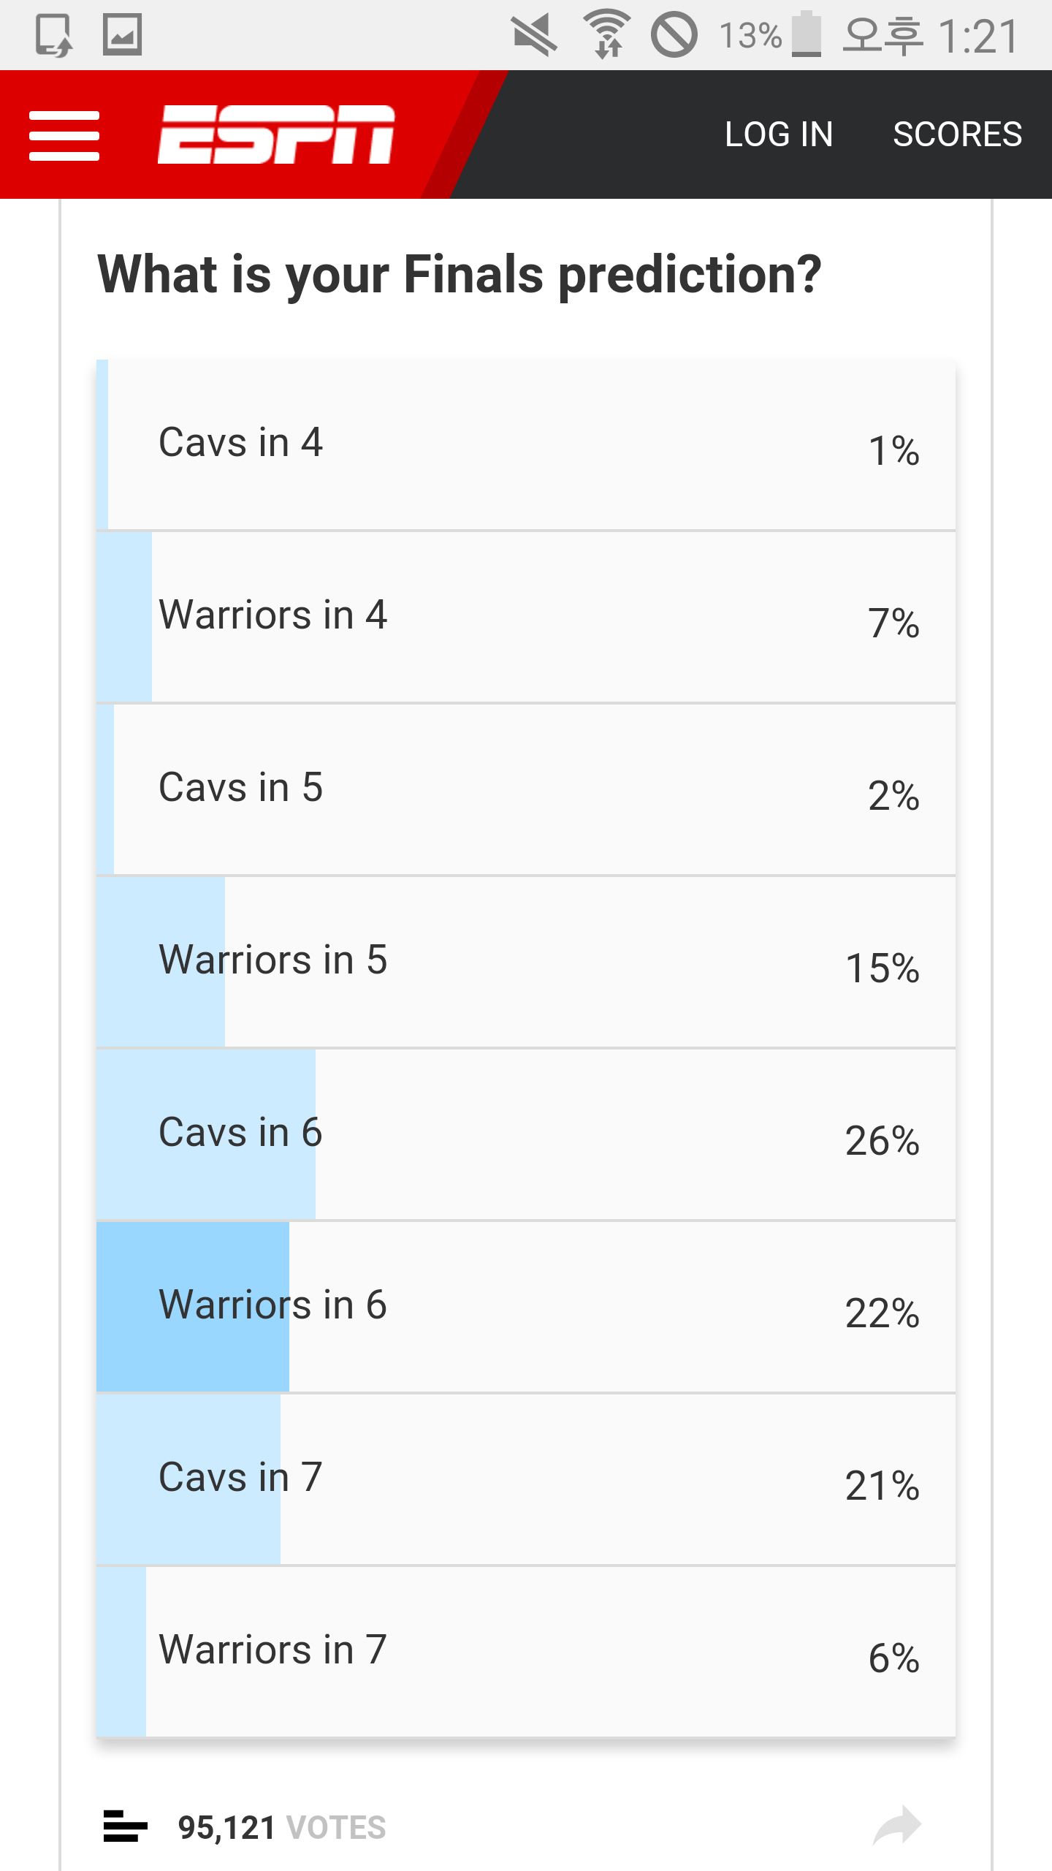
Task: Tap the poll results bars icon
Action: click(125, 1826)
